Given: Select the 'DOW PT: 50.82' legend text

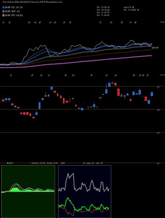Looking at the screenshot, I should pos(14,15).
